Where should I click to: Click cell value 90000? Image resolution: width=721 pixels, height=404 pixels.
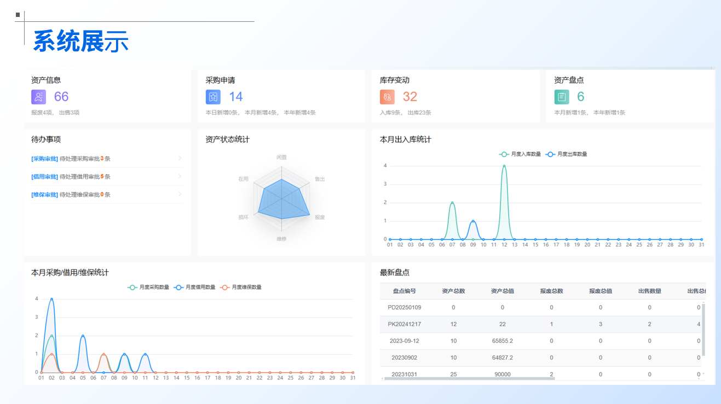click(x=503, y=374)
